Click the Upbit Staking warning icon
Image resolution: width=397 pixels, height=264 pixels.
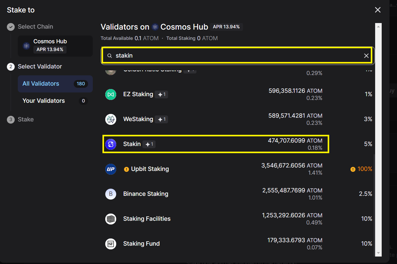126,169
